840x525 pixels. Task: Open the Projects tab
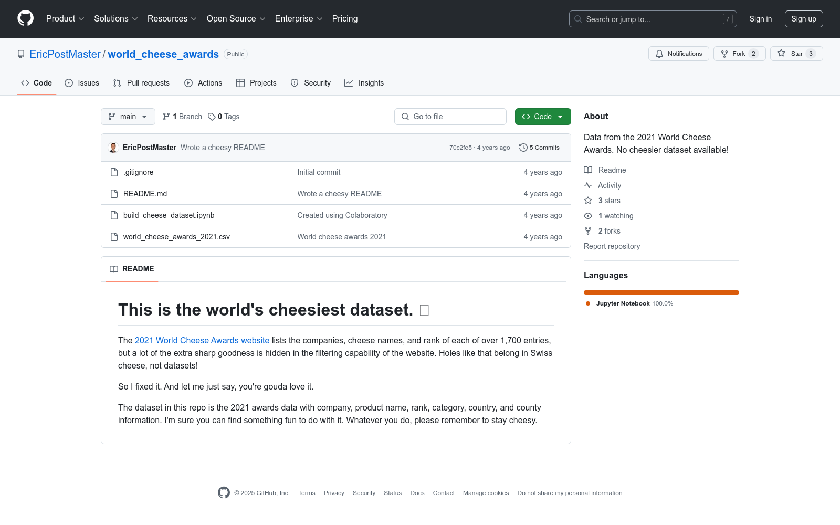(x=256, y=83)
